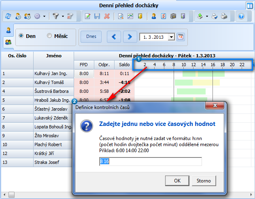Click the -2:02 Saldo cell
The image size is (255, 199).
pos(125,91)
